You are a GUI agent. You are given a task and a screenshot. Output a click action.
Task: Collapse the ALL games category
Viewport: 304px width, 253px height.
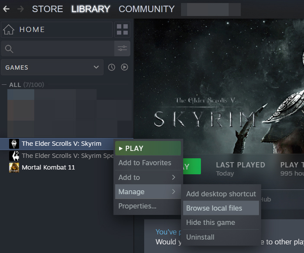[x=4, y=85]
